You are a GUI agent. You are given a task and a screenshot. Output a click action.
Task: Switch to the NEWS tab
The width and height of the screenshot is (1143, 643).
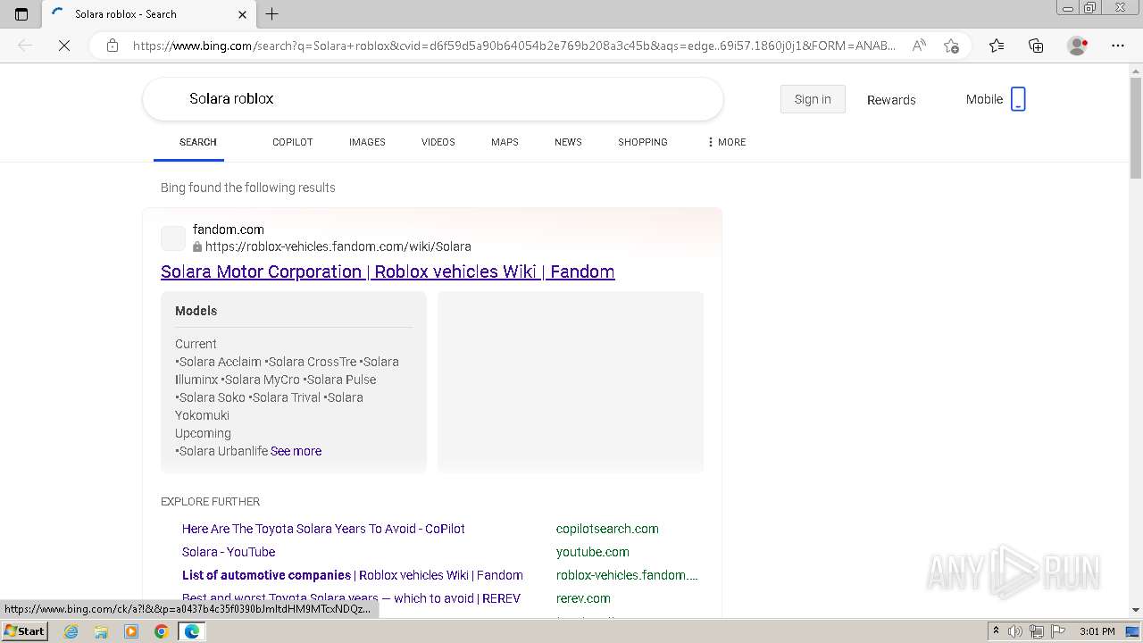pyautogui.click(x=568, y=142)
